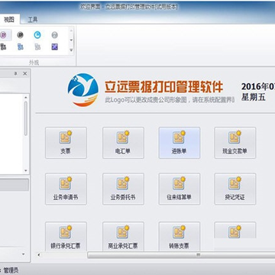275x275 pixels.
Task: Click the horizontal scrollbar thumb
Action: coord(181,254)
